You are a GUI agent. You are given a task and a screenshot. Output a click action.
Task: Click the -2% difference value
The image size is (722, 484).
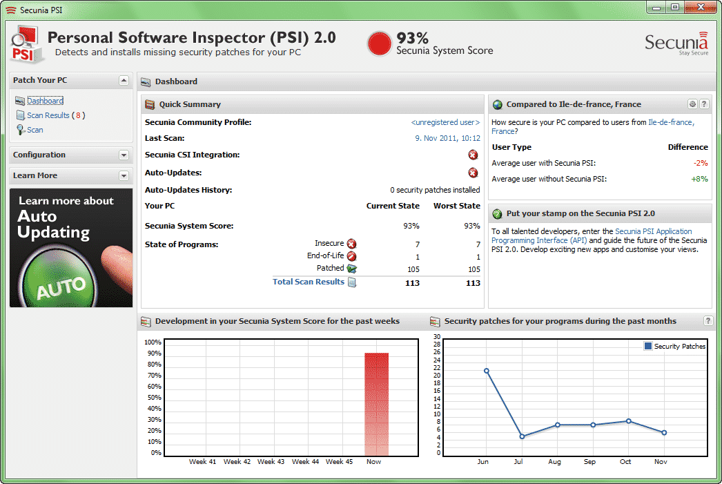coord(701,163)
